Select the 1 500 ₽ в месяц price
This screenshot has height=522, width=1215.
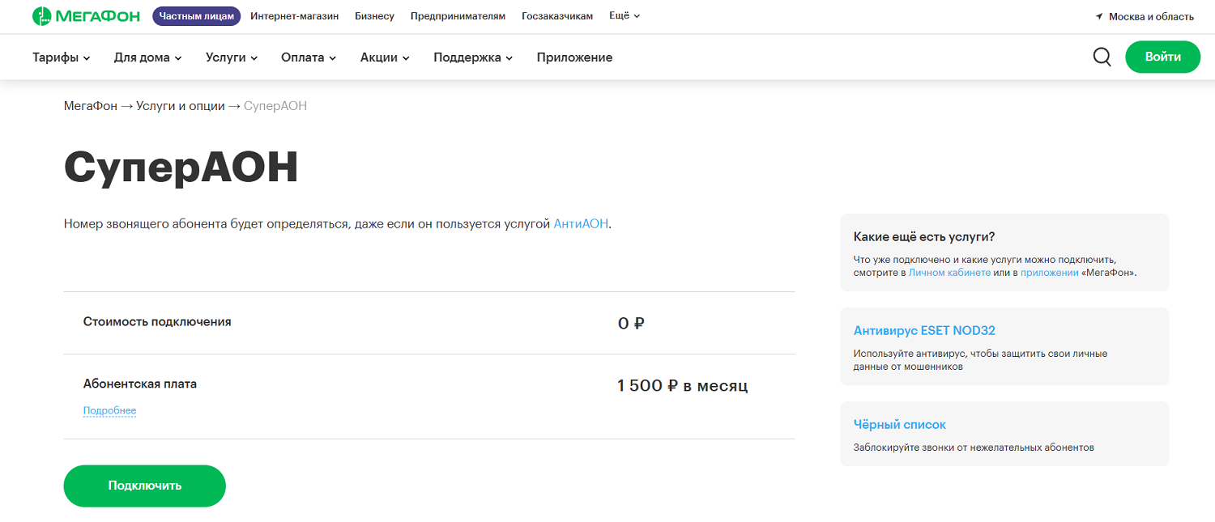(683, 386)
